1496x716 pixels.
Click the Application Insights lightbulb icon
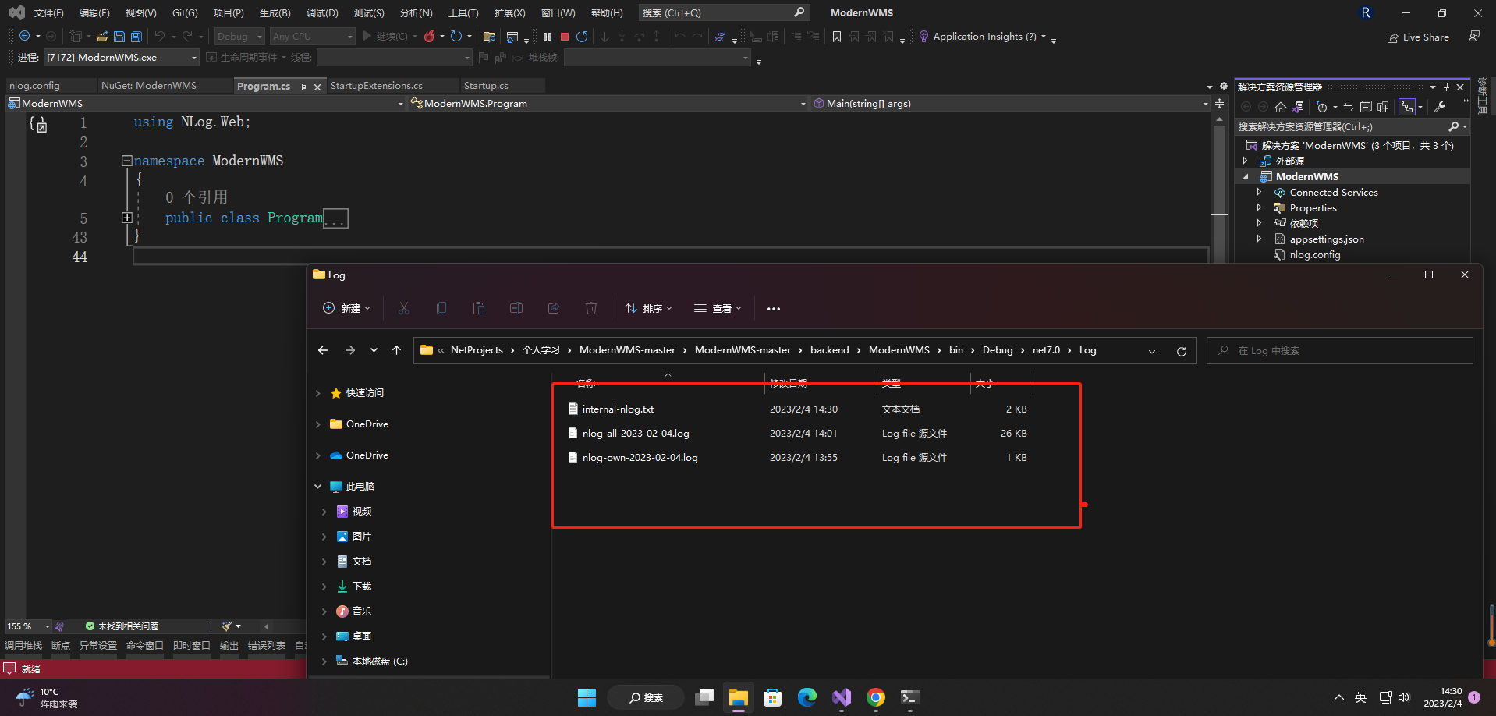[x=923, y=36]
